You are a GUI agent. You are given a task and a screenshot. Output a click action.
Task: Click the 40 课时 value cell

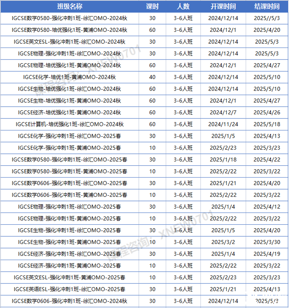pyautogui.click(x=152, y=77)
